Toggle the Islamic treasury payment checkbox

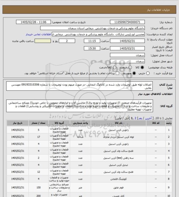[118, 73]
